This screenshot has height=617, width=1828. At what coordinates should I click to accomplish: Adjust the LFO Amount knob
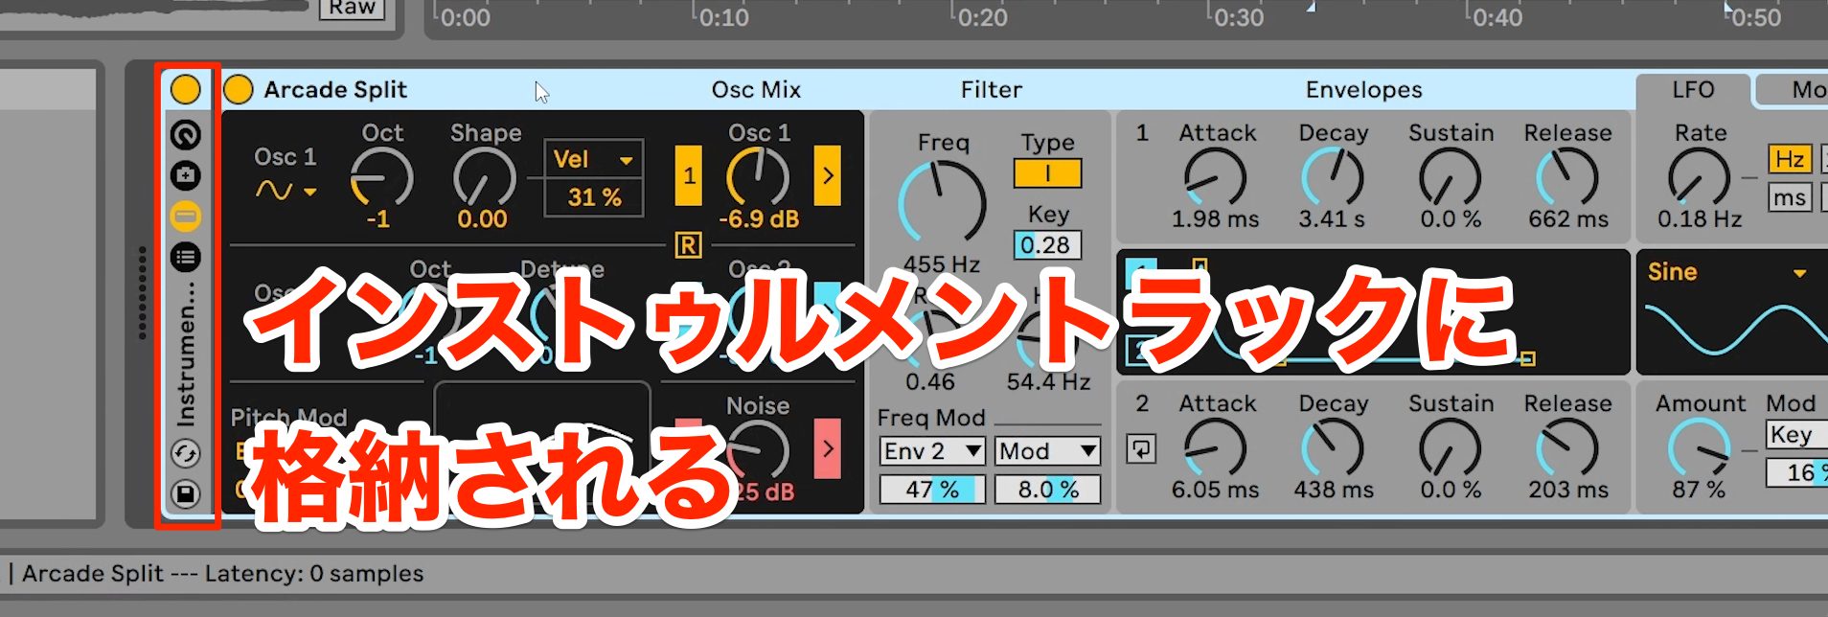point(1699,449)
